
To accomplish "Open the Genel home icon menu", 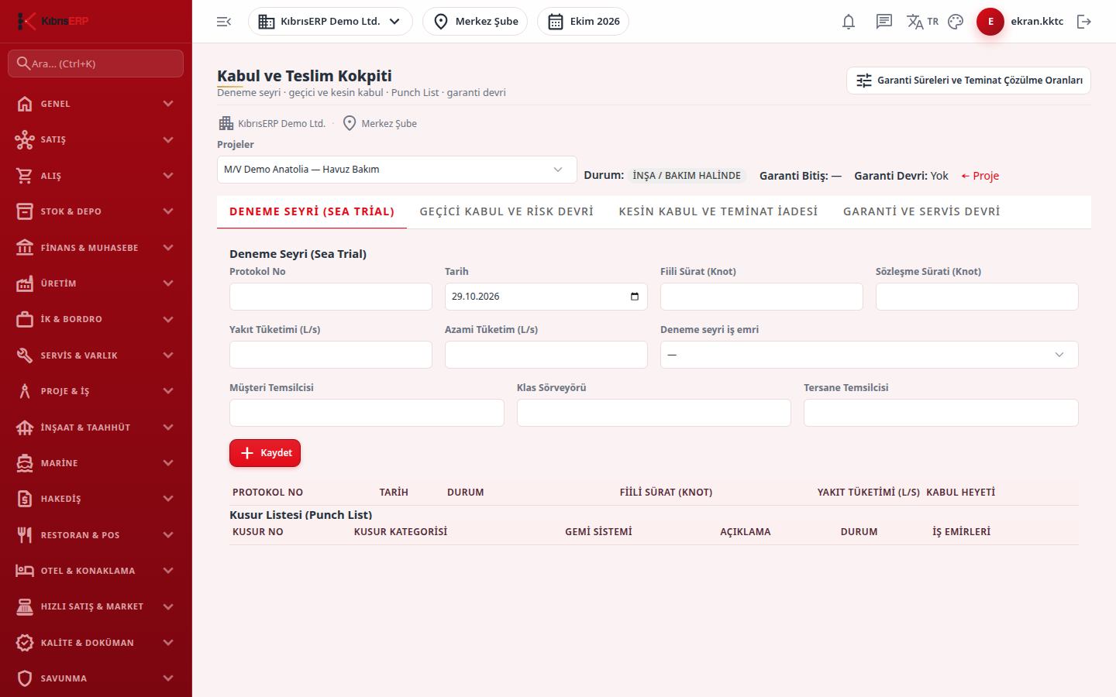I will tap(25, 104).
